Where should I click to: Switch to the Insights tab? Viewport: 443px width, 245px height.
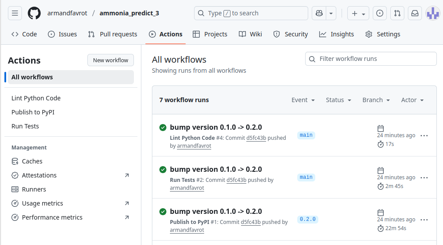click(336, 34)
